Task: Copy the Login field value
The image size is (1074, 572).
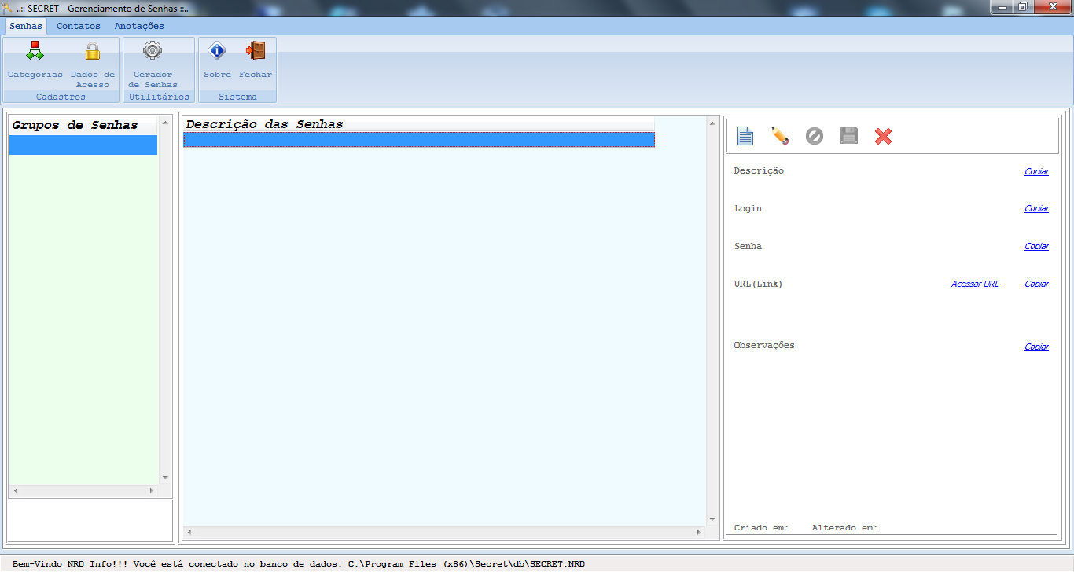Action: point(1036,209)
